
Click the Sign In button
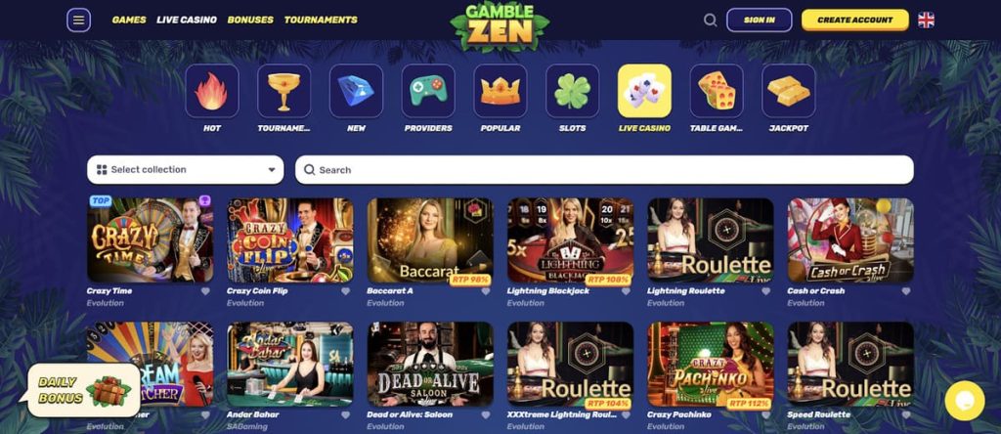point(759,20)
